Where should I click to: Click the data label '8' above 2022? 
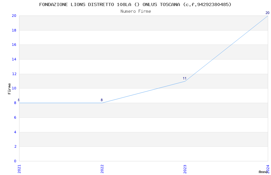point(102,100)
